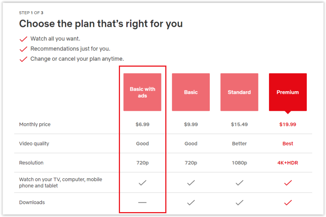Choose the Basic plan tile

click(191, 92)
